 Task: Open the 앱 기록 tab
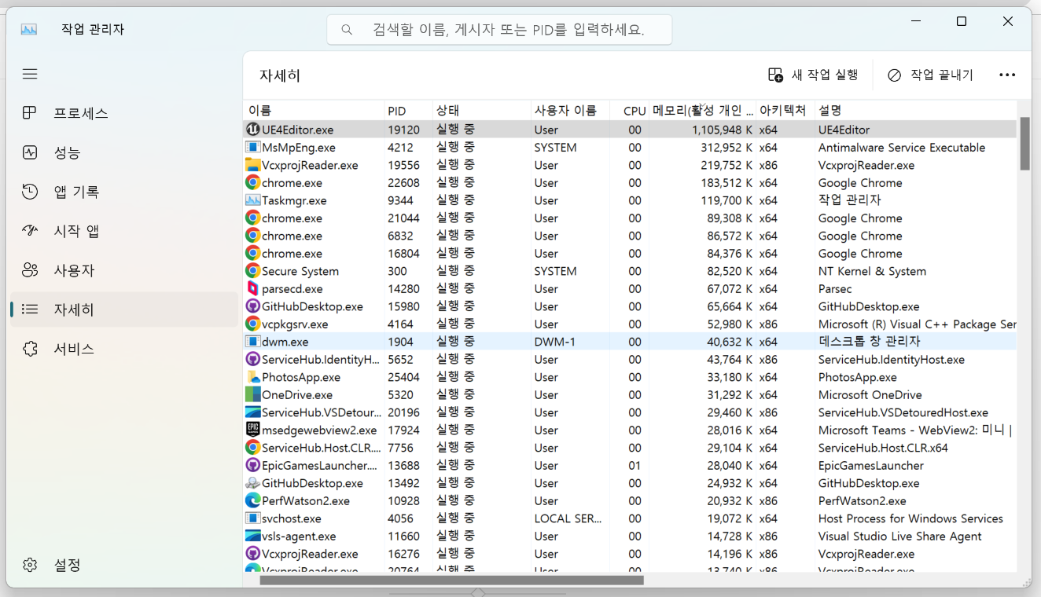click(x=123, y=192)
